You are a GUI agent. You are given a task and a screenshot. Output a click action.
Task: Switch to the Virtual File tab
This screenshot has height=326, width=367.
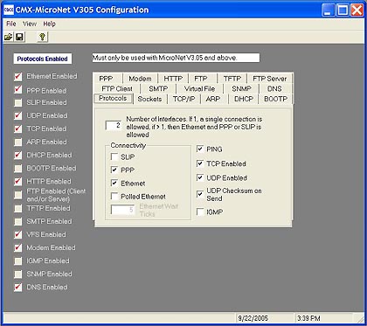coord(200,88)
